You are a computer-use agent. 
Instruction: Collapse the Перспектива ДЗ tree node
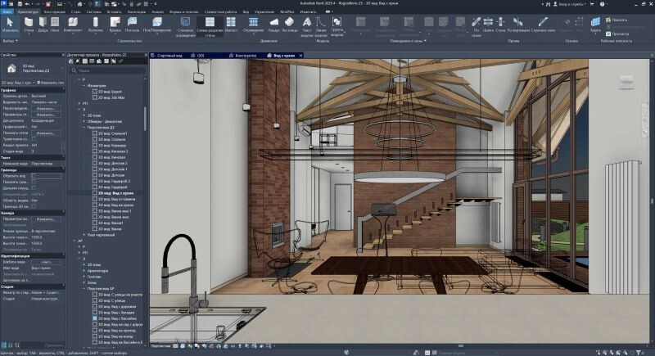[x=83, y=127]
